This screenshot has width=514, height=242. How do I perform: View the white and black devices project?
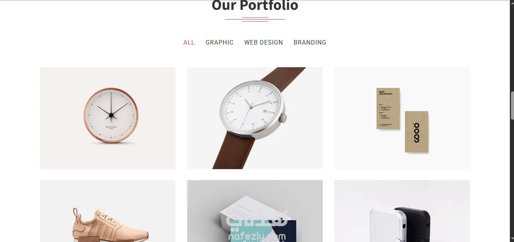pos(402,211)
